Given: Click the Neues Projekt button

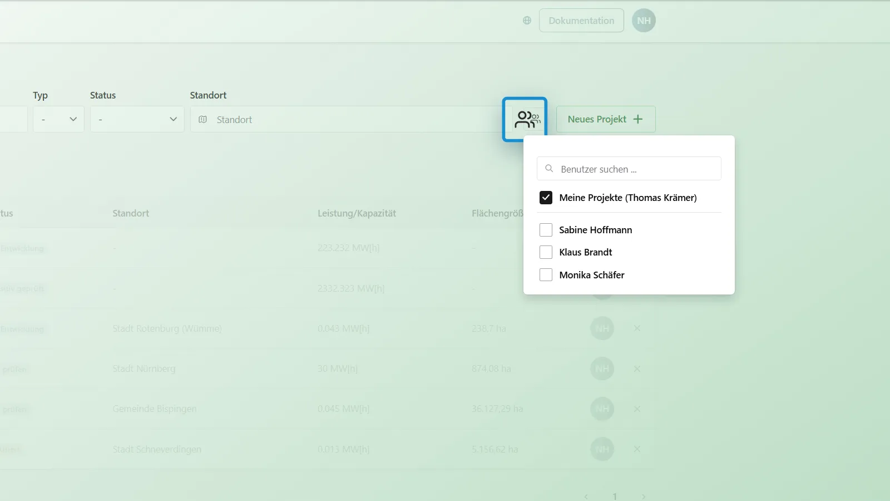Looking at the screenshot, I should click(606, 119).
